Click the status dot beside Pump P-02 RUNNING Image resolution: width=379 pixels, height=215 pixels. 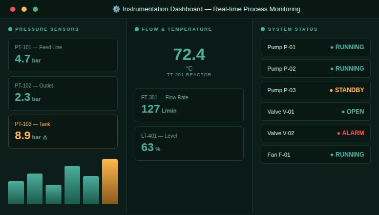332,69
